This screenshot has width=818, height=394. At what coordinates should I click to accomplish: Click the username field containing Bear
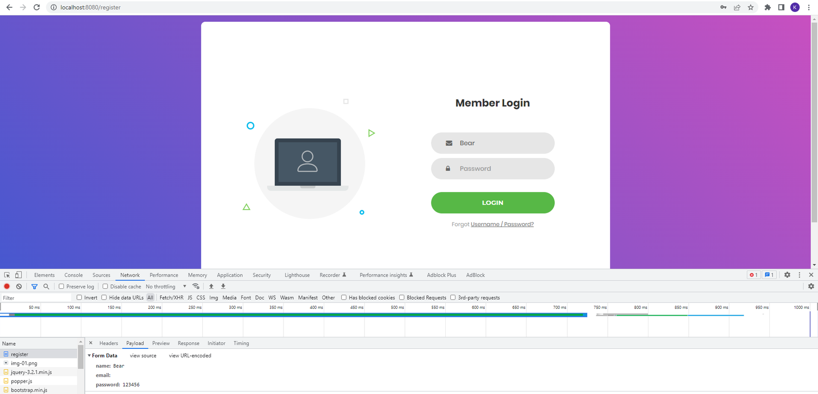click(493, 143)
